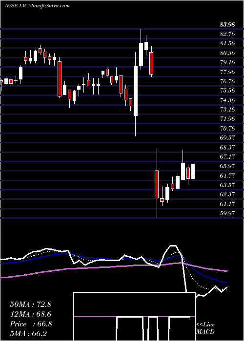Click the 71.96 price axis label
Viewport: 244px width, 341px height.
[x=227, y=119]
